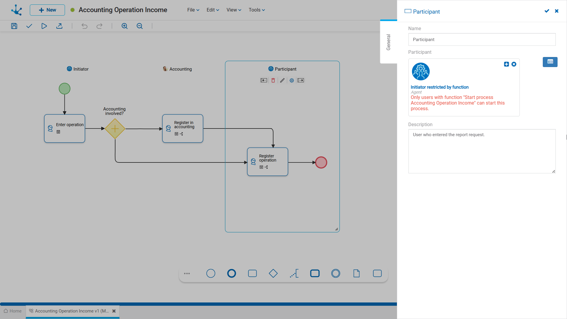
Task: Close the Participant properties panel
Action: coord(557,11)
